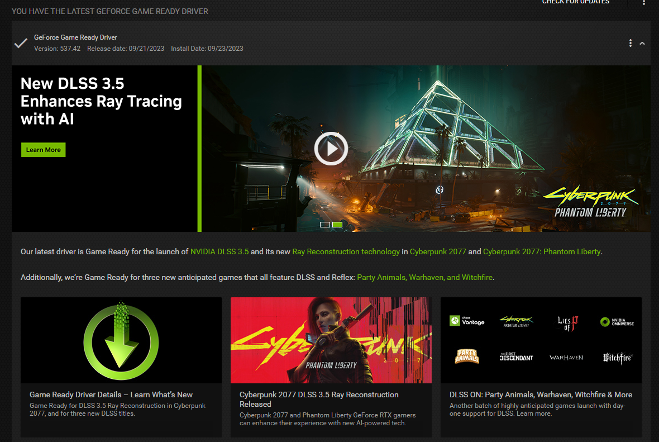Open the top-right vertical dots menu

pyautogui.click(x=643, y=2)
